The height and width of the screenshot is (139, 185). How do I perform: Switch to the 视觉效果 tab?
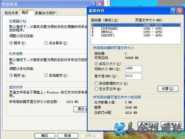tap(11, 13)
